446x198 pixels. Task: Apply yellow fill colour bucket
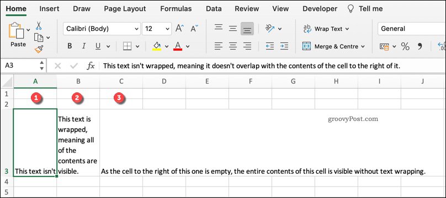[157, 46]
